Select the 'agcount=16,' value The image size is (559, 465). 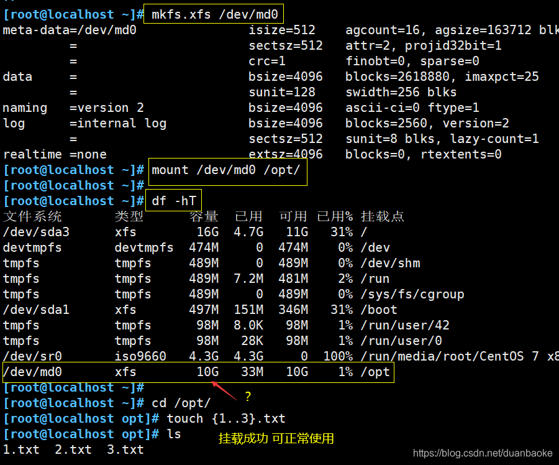pos(386,30)
